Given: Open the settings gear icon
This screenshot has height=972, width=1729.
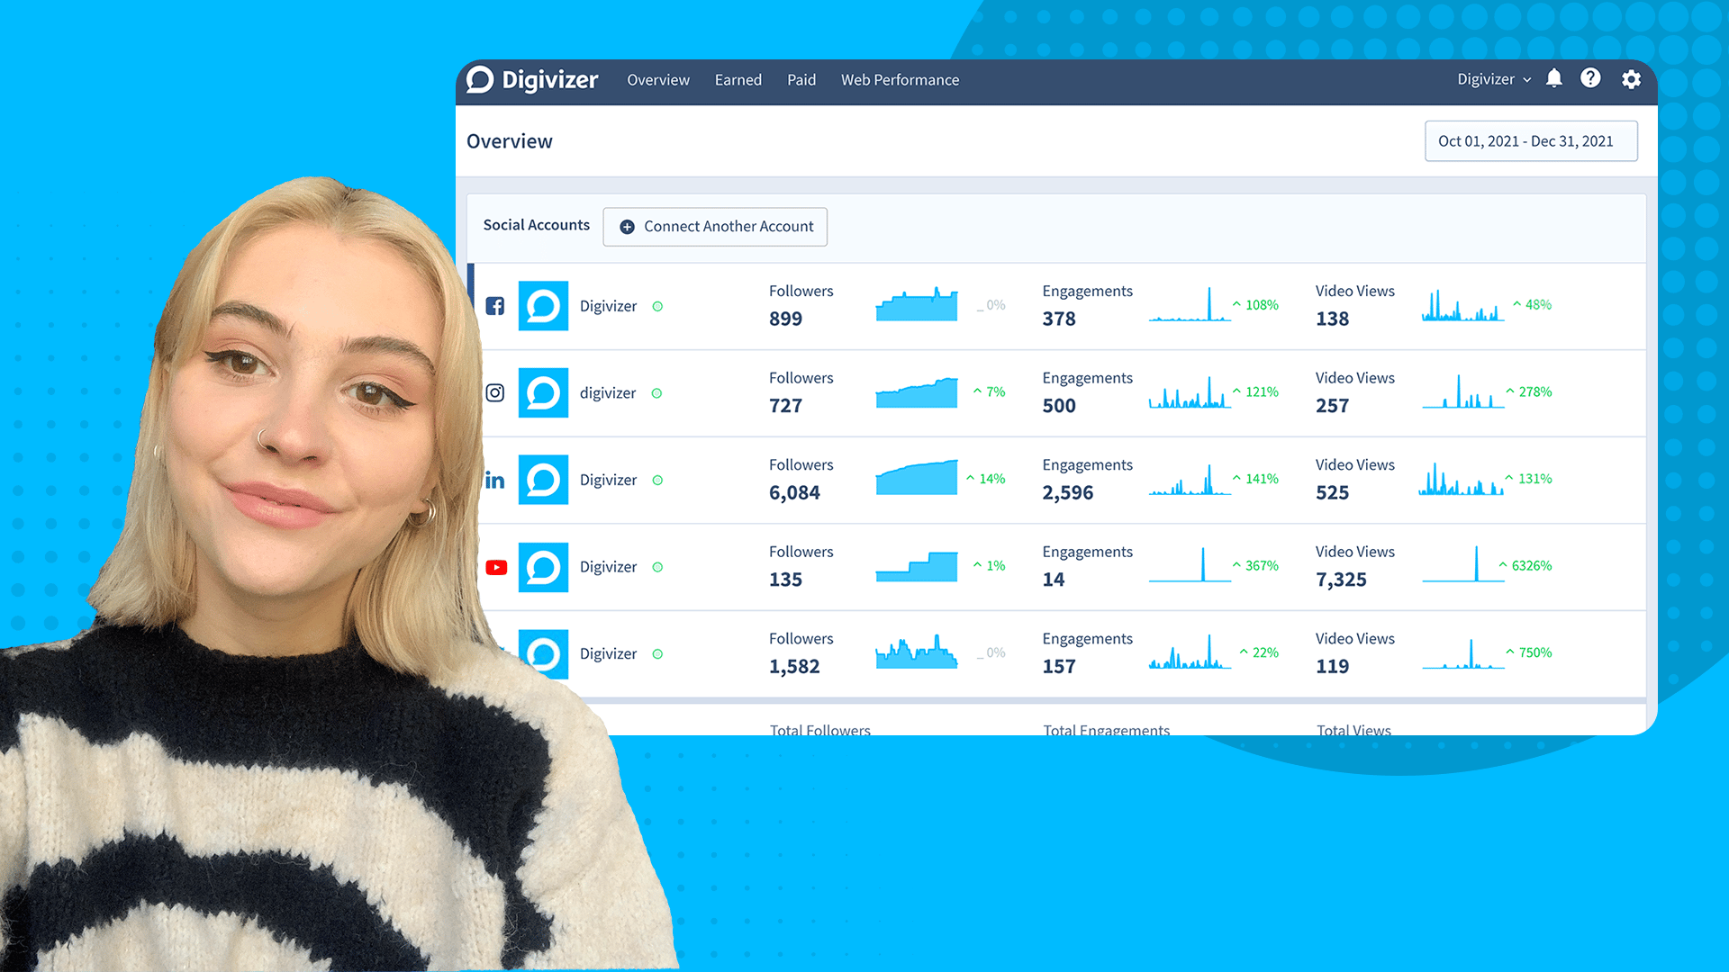Looking at the screenshot, I should [x=1631, y=79].
